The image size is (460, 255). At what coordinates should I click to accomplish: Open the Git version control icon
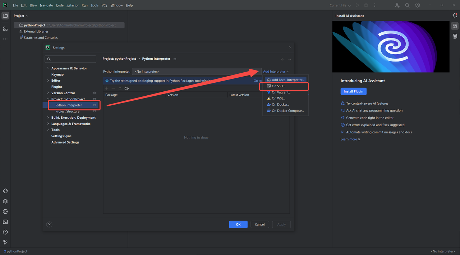point(5,242)
